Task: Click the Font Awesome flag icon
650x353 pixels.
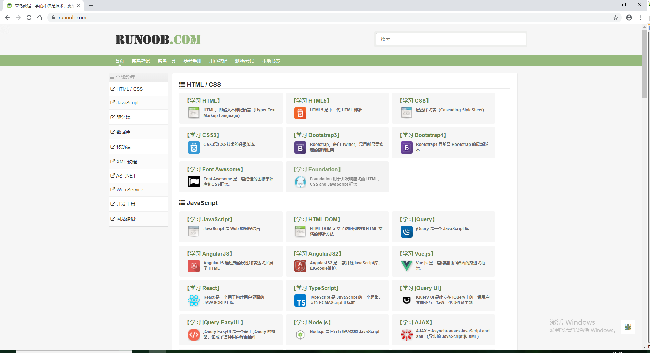Action: (x=194, y=182)
